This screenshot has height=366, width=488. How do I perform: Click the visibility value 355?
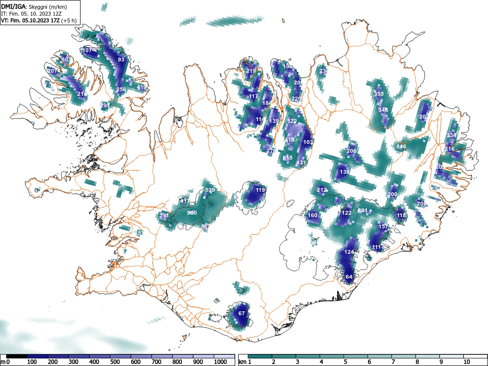(x=379, y=94)
